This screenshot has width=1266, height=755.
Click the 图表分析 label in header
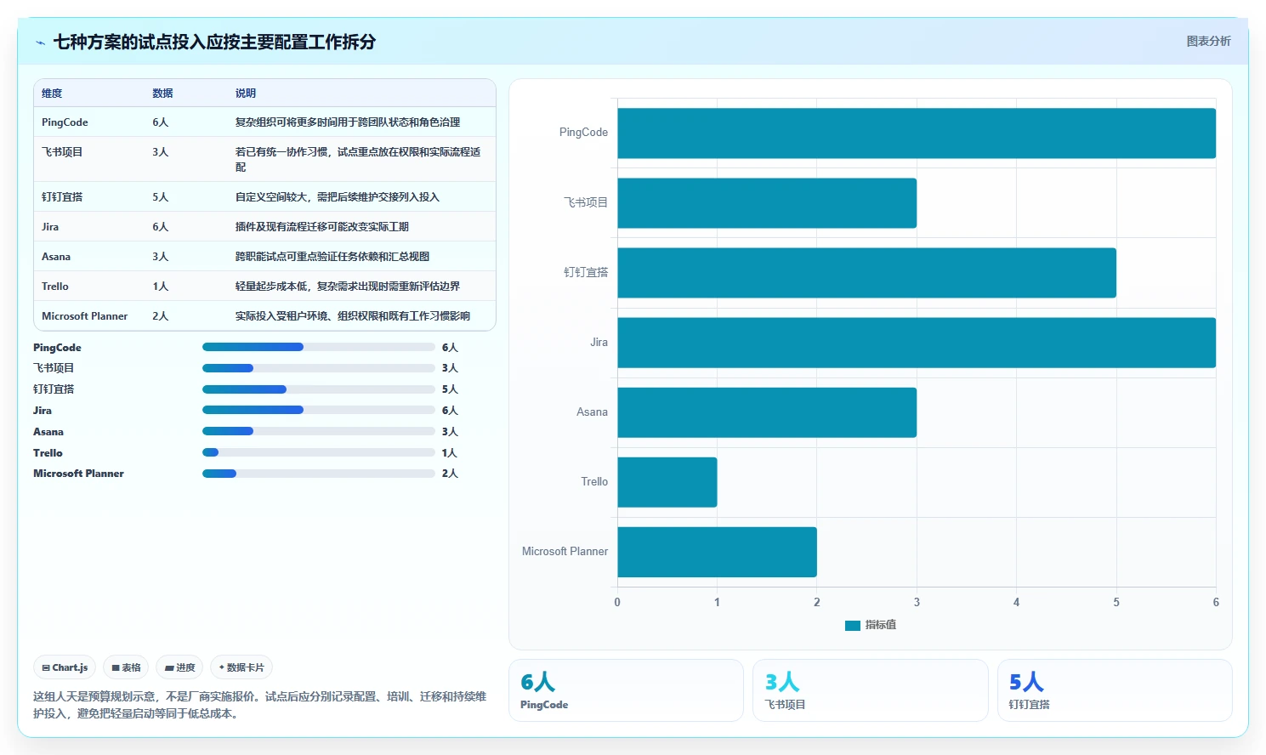pos(1208,41)
